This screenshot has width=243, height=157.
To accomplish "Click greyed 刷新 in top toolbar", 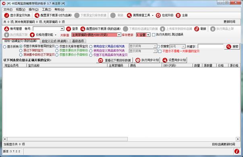I will point(117,15).
